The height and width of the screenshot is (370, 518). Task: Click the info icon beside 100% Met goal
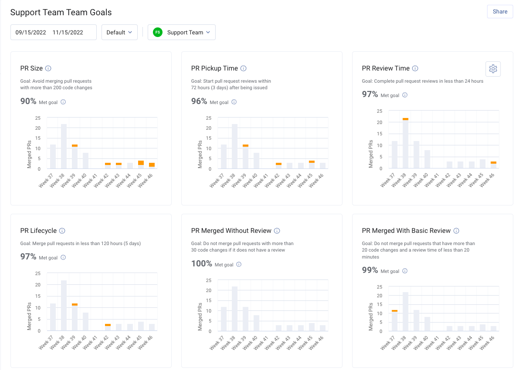tap(239, 264)
